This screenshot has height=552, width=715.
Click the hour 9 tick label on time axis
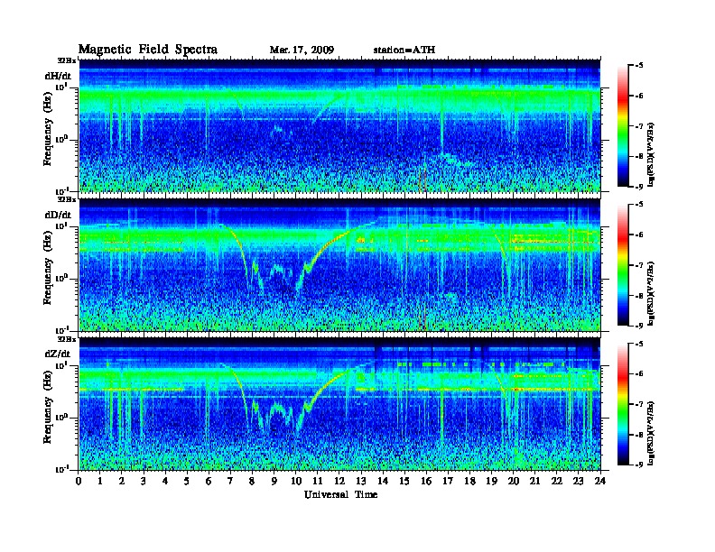[274, 481]
